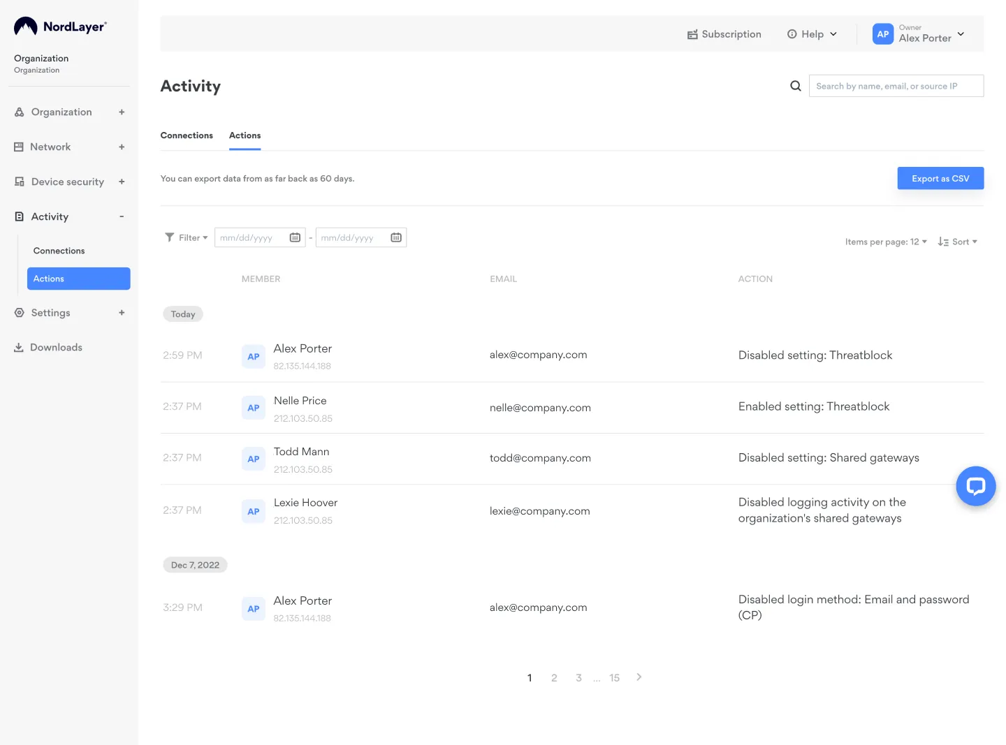
Task: Click Nelle Price member name
Action: point(300,401)
